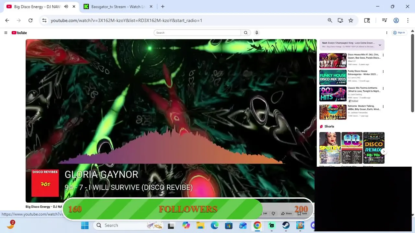Open the Chrome profile icon
Screen dimensions: 415x233
(x=396, y=20)
